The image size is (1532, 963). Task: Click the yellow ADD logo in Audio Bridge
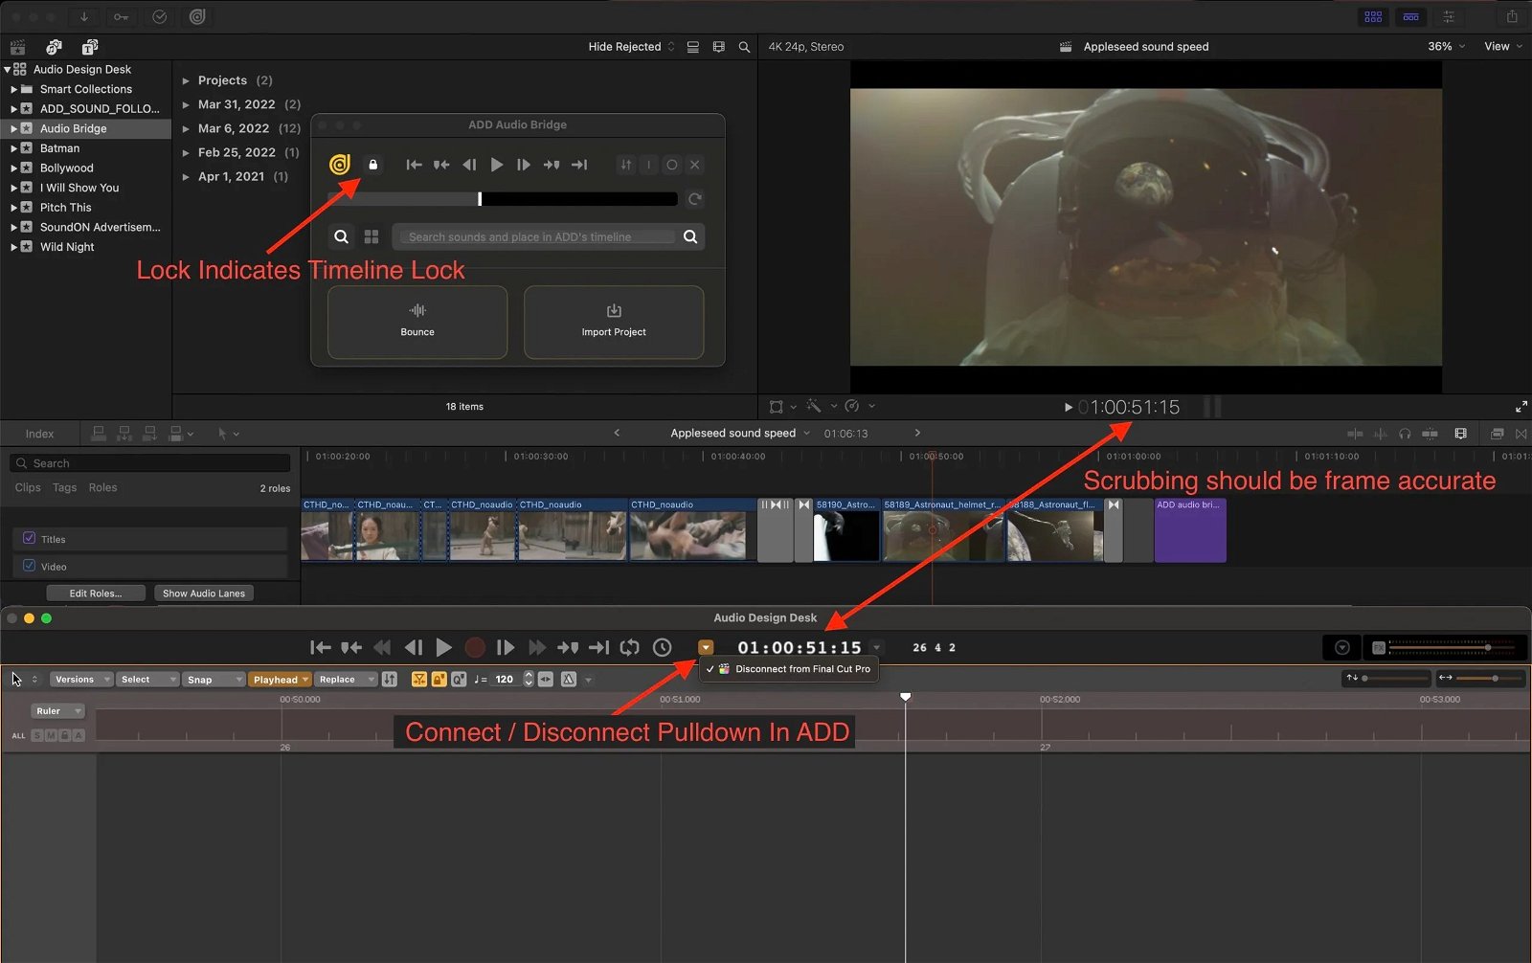[x=339, y=165]
